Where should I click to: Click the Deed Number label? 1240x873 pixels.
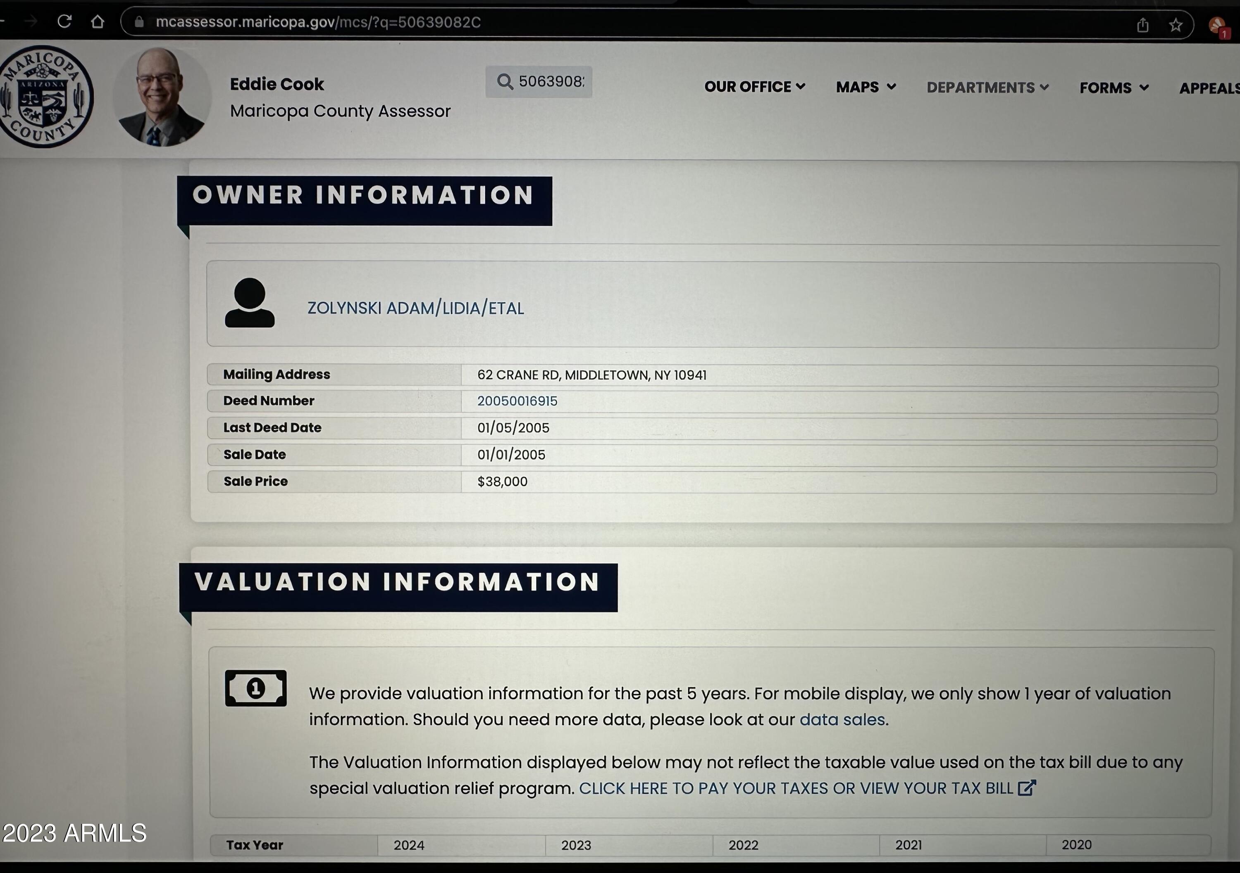[268, 401]
